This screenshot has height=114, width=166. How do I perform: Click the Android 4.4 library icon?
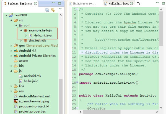tap(16, 51)
